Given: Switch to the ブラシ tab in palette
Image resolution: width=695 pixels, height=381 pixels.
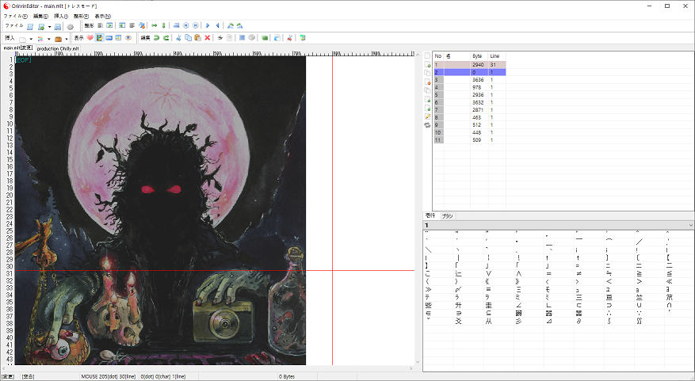Looking at the screenshot, I should pos(447,215).
